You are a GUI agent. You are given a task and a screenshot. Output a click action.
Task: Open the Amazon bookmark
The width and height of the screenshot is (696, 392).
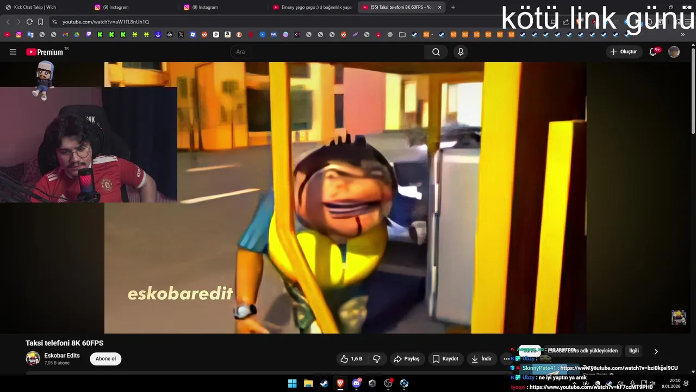(227, 34)
